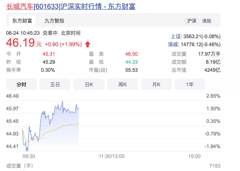The width and height of the screenshot is (240, 171).
Task: Click the 交易中 status text
Action: click(x=50, y=33)
